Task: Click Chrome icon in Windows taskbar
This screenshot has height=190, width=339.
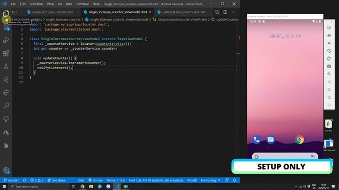Action: [83, 186]
